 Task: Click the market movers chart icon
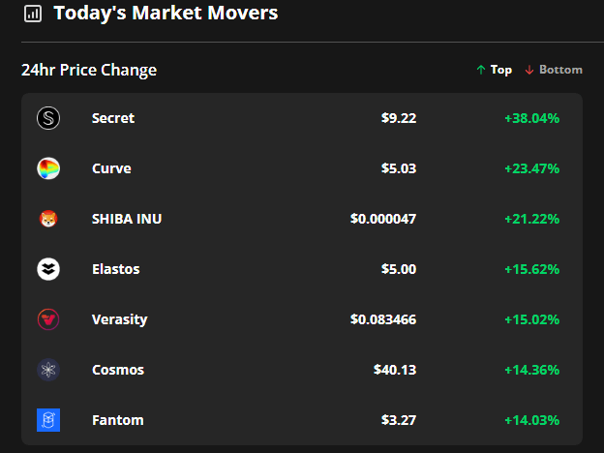(x=33, y=14)
